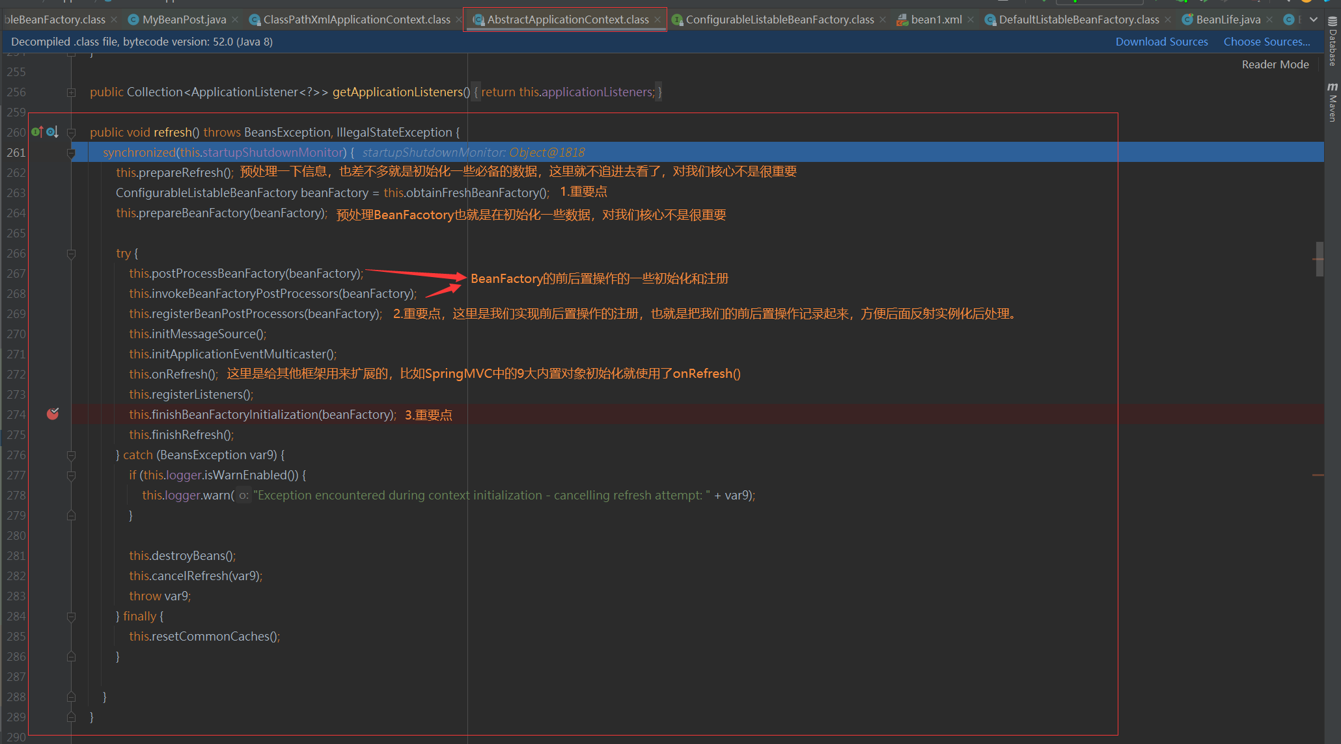Close the DefaultListableBeanFactory.class tab
Viewport: 1341px width, 744px height.
1168,20
